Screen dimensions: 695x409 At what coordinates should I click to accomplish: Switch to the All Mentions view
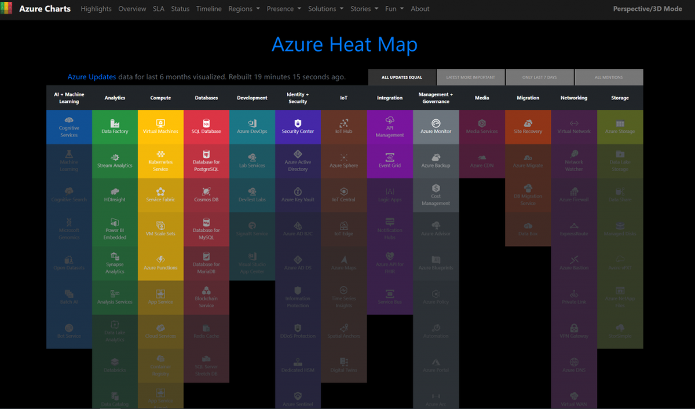point(608,78)
